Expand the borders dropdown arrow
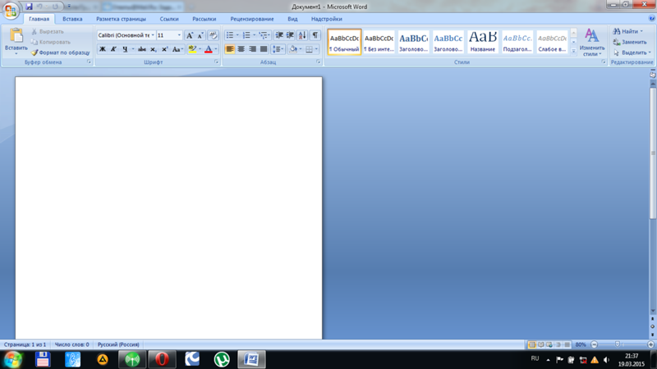Image resolution: width=657 pixels, height=369 pixels. 316,49
